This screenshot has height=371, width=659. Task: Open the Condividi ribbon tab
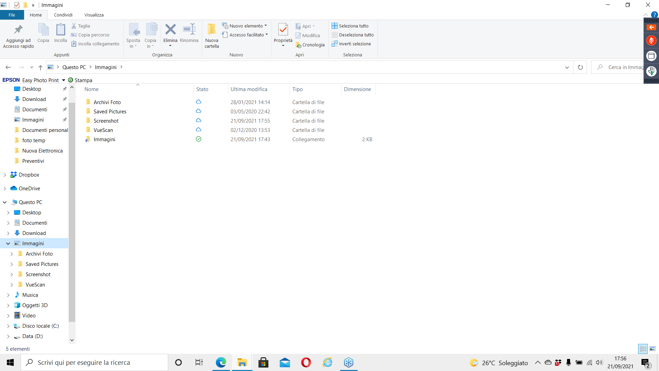click(x=63, y=15)
